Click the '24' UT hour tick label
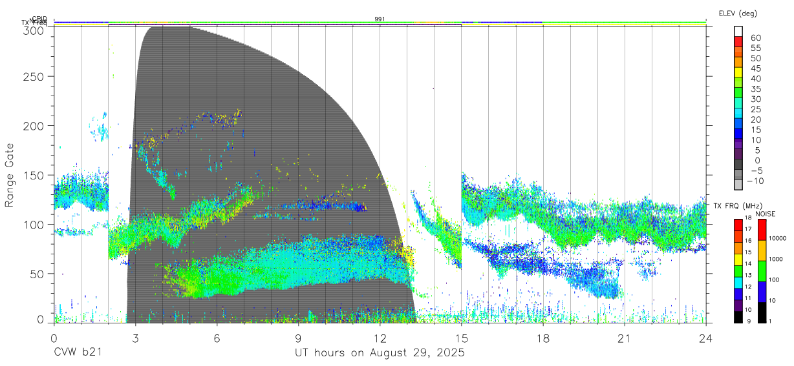Screen dimensions: 794x366 pos(706,338)
